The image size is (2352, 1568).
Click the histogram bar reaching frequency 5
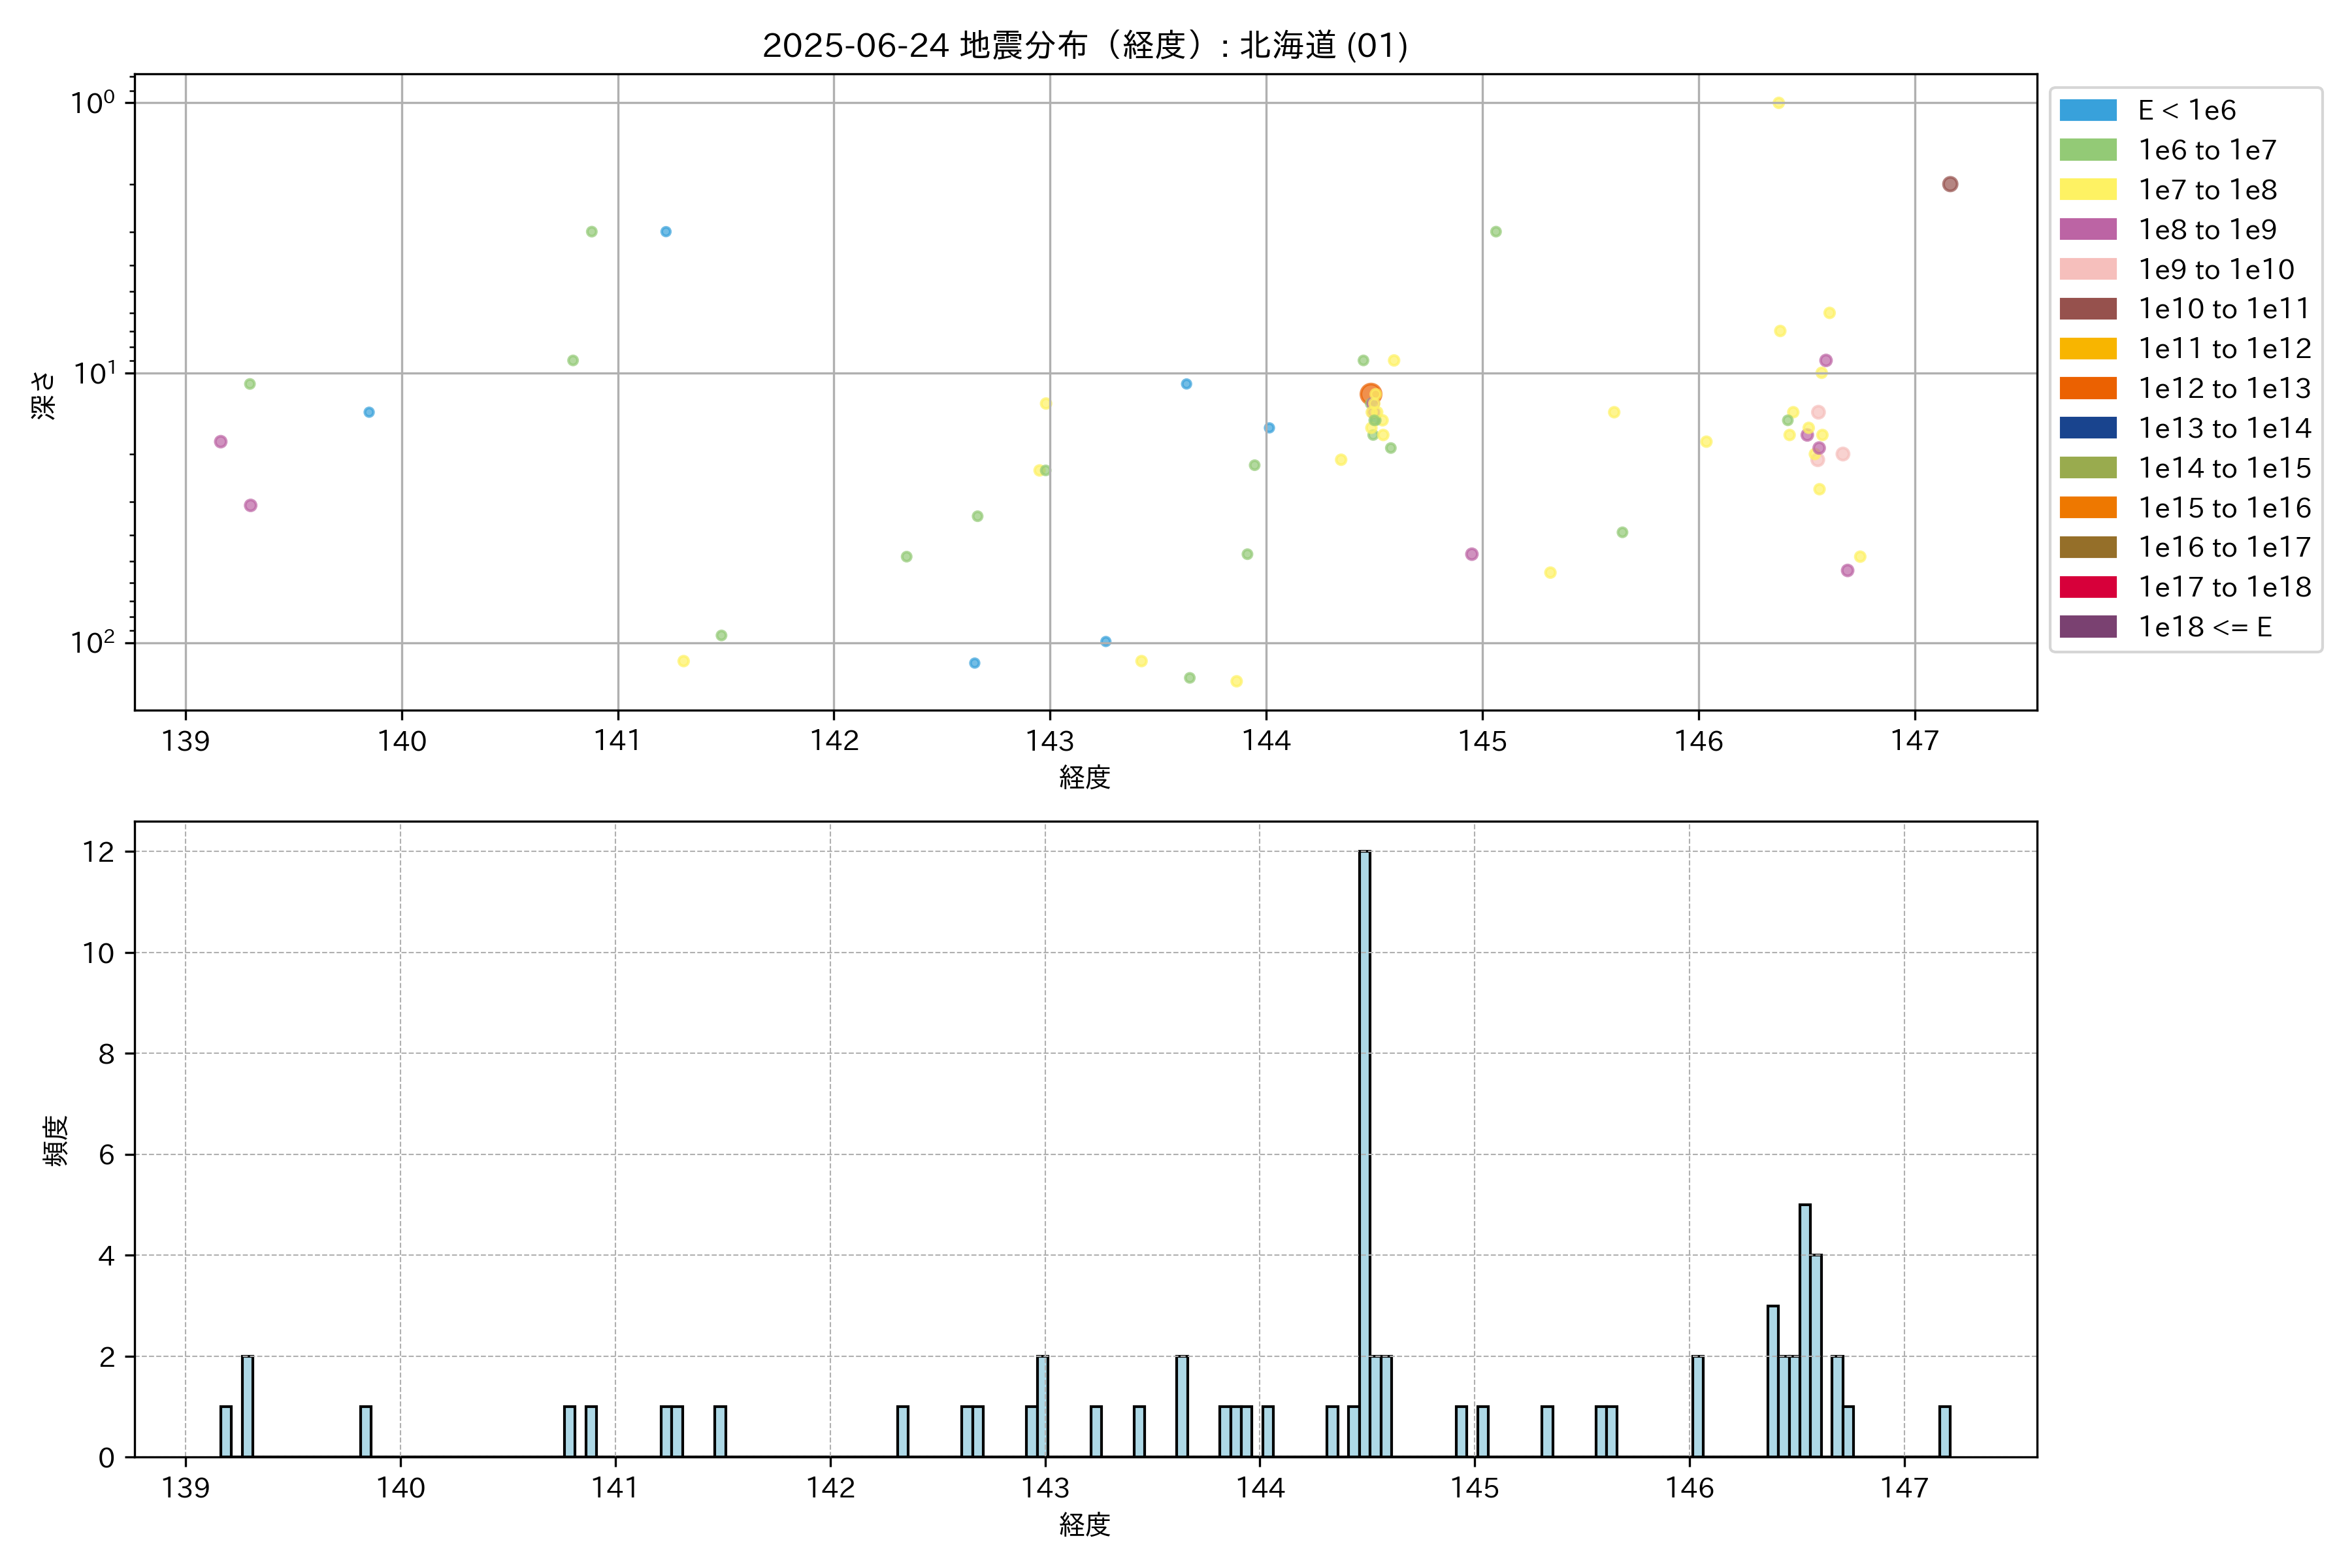point(1804,1330)
